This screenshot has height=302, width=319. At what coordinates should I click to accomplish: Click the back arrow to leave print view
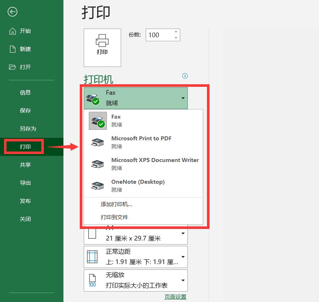click(12, 12)
